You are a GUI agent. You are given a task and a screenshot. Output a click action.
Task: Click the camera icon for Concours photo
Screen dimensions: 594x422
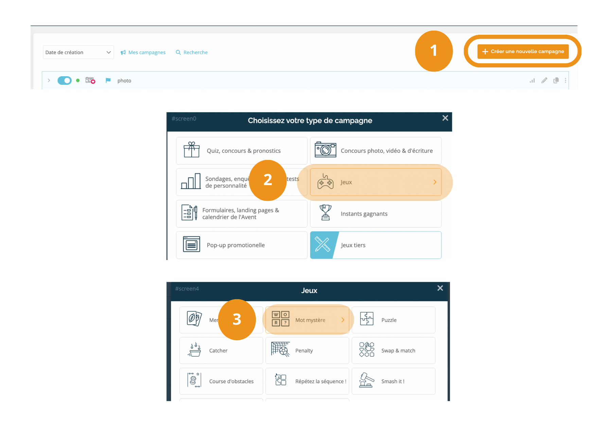(325, 150)
